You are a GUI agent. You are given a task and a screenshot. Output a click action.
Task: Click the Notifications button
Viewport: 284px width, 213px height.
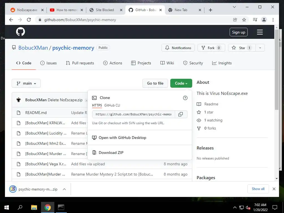(x=178, y=48)
